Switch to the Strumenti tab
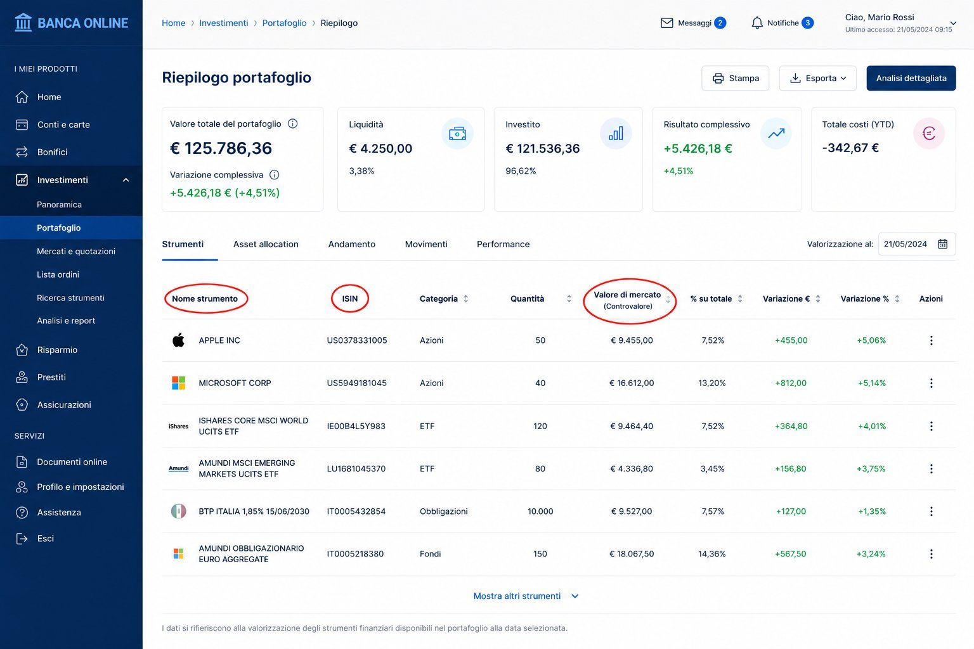 183,244
